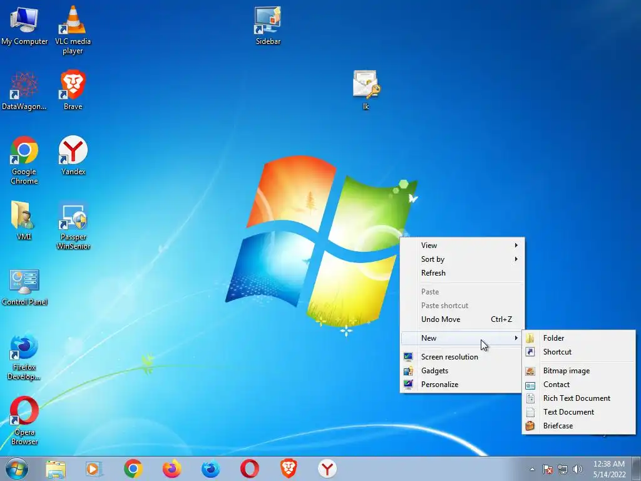Create a new Contact
The height and width of the screenshot is (481, 641).
click(x=579, y=385)
